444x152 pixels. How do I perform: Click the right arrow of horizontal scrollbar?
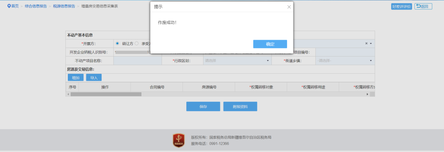pos(368,94)
